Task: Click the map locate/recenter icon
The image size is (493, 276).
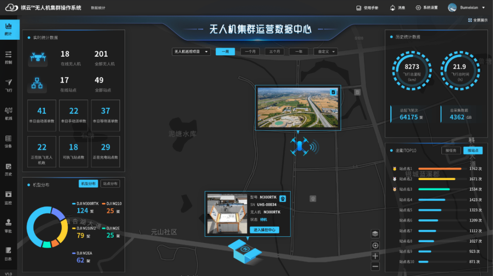Action: pyautogui.click(x=375, y=245)
